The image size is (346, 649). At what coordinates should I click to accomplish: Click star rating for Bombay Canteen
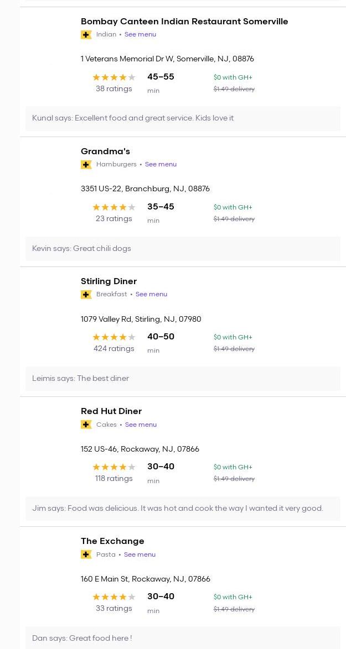tap(113, 77)
